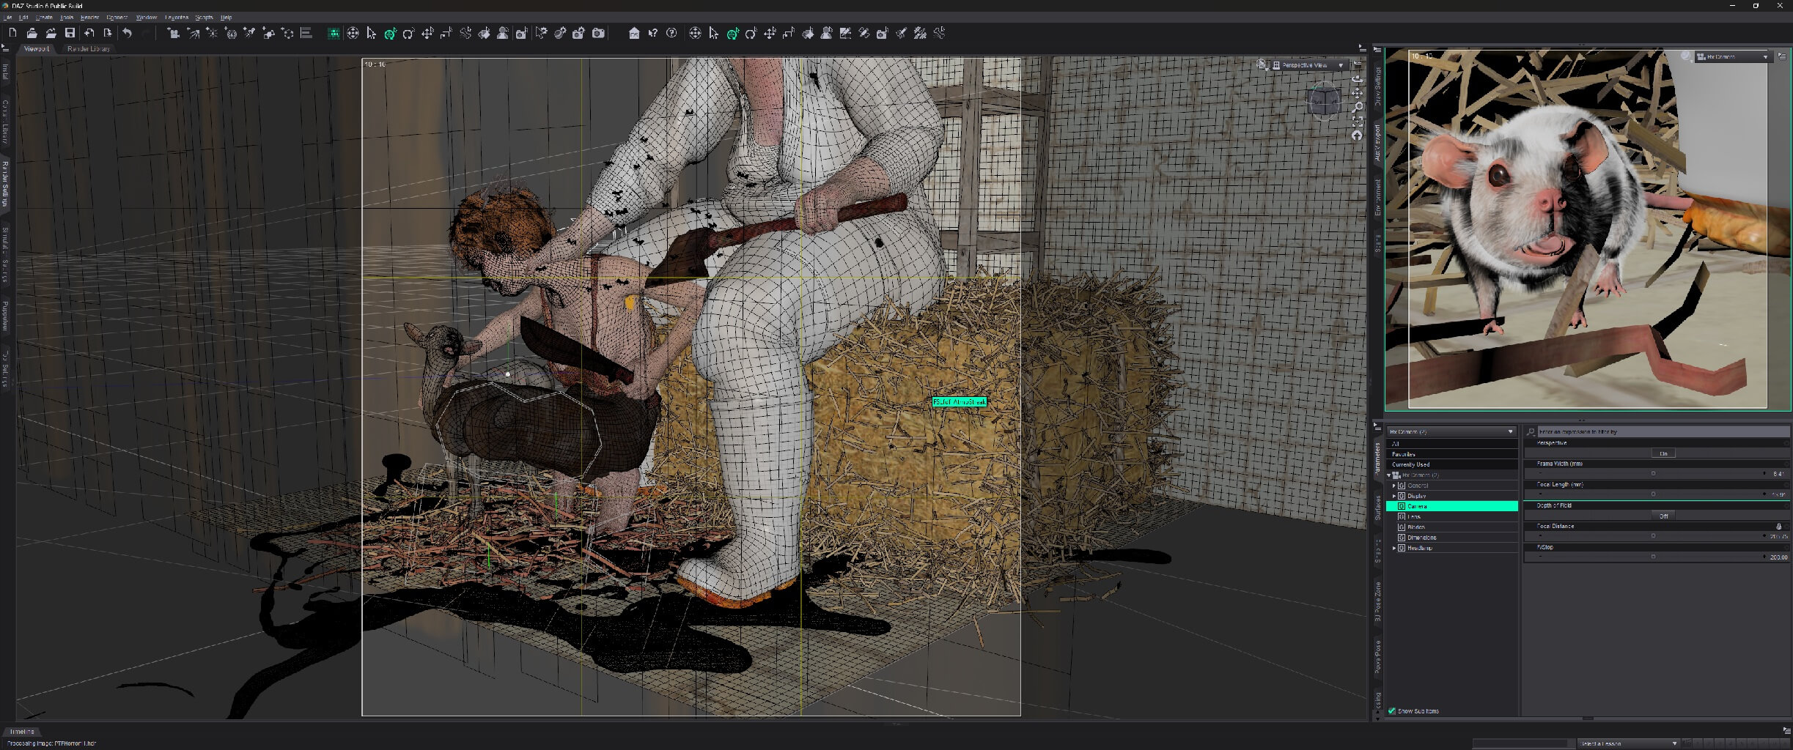
Task: Select the Lens property group
Action: point(1452,516)
